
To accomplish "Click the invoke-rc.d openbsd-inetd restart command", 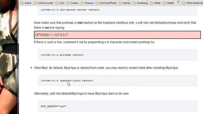I will (67, 80).
